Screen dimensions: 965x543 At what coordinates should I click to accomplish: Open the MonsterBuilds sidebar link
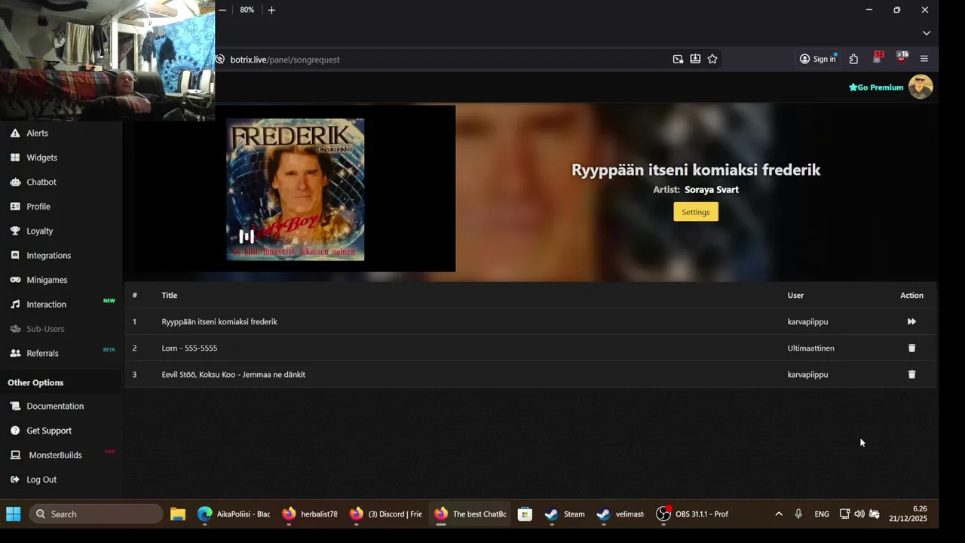tap(55, 455)
